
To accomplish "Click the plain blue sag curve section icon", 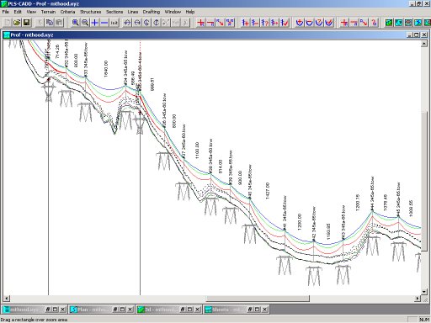I will pyautogui.click(x=310, y=23).
